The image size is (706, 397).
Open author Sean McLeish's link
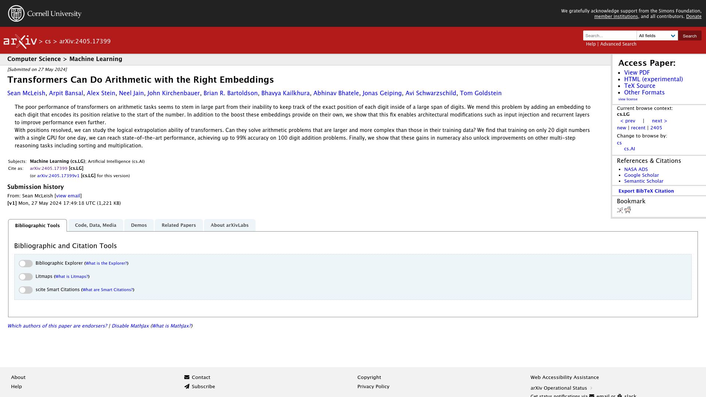pos(26,93)
